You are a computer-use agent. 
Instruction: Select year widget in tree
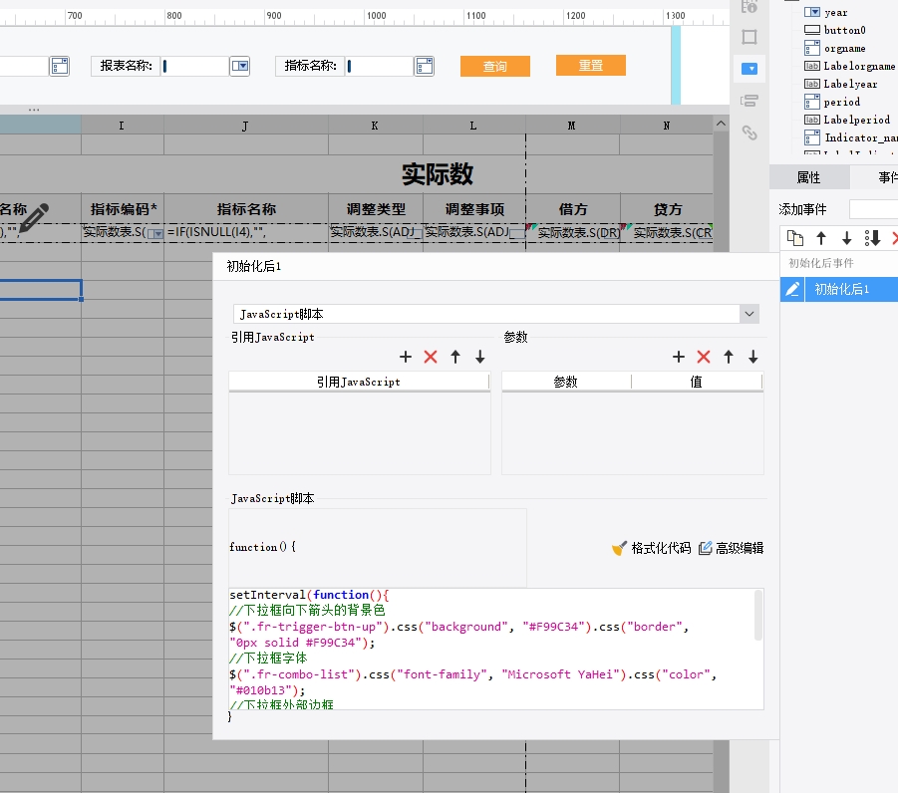[835, 12]
